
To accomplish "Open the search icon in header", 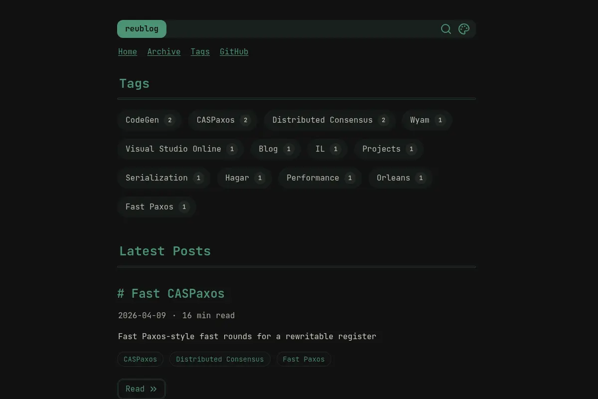I will pyautogui.click(x=446, y=29).
